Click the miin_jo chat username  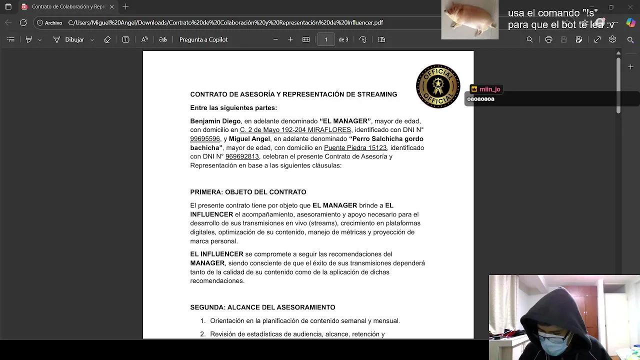pyautogui.click(x=489, y=89)
